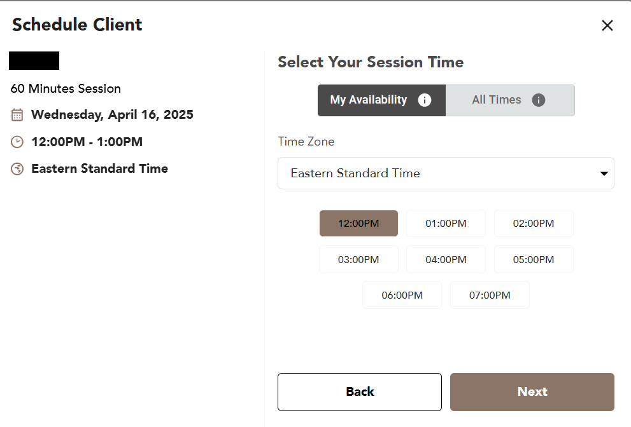
Task: Select the 06:00PM time slot
Action: pos(402,295)
